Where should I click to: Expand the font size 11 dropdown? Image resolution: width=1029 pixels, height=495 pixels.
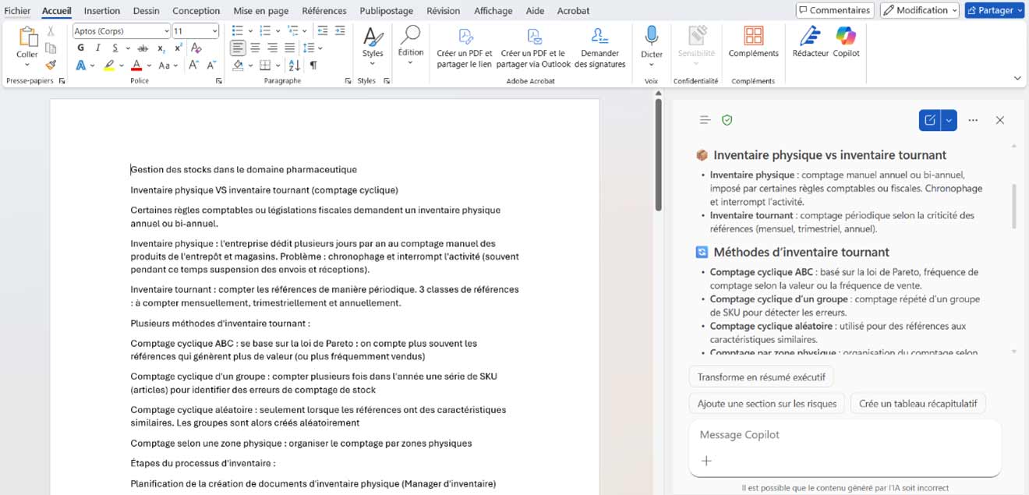point(214,31)
